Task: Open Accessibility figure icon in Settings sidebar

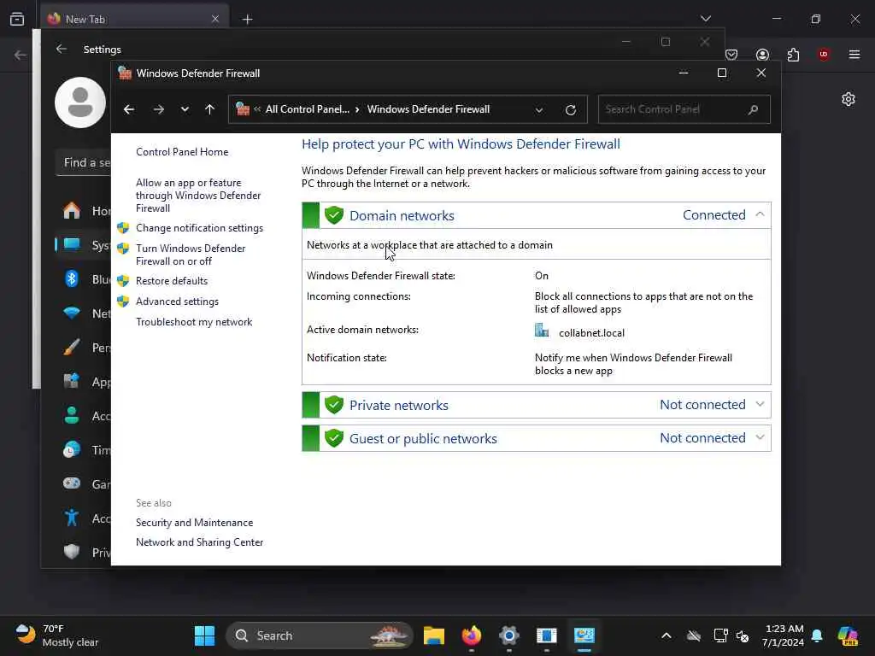Action: [72, 518]
